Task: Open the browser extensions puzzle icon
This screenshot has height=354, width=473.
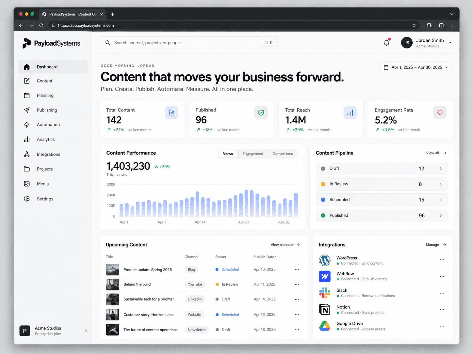Action: pos(429,25)
